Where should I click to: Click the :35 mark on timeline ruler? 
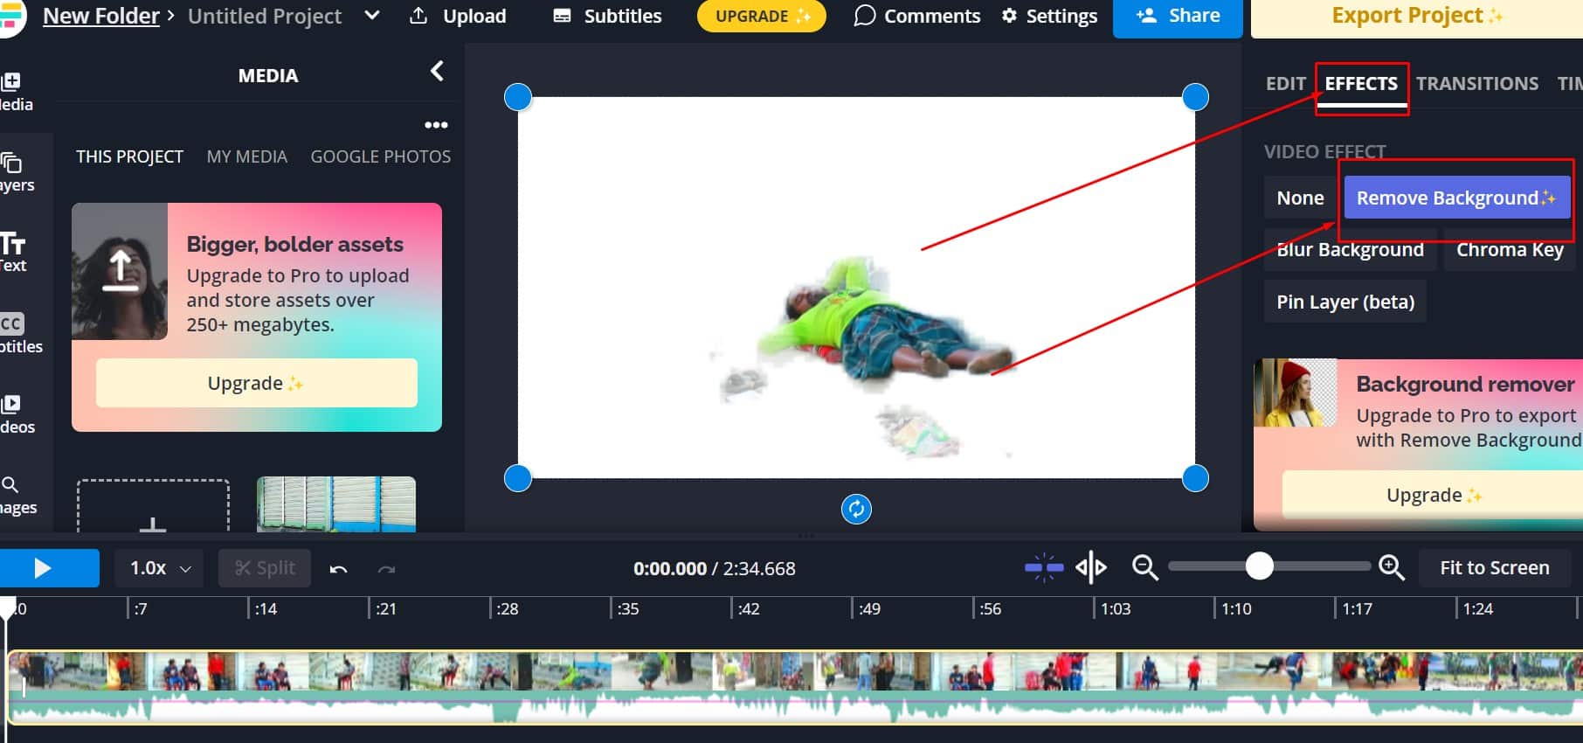[x=627, y=609]
